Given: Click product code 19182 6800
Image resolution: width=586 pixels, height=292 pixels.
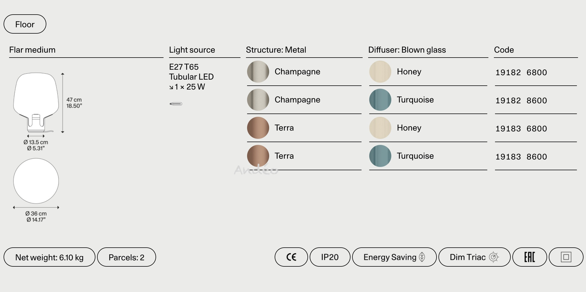Looking at the screenshot, I should coord(521,72).
